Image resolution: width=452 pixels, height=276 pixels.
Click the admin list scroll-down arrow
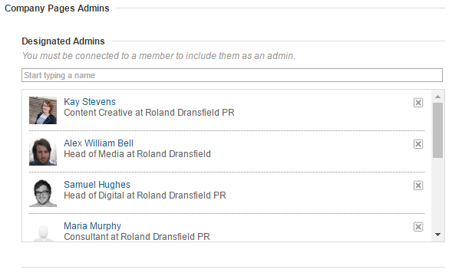pos(437,235)
